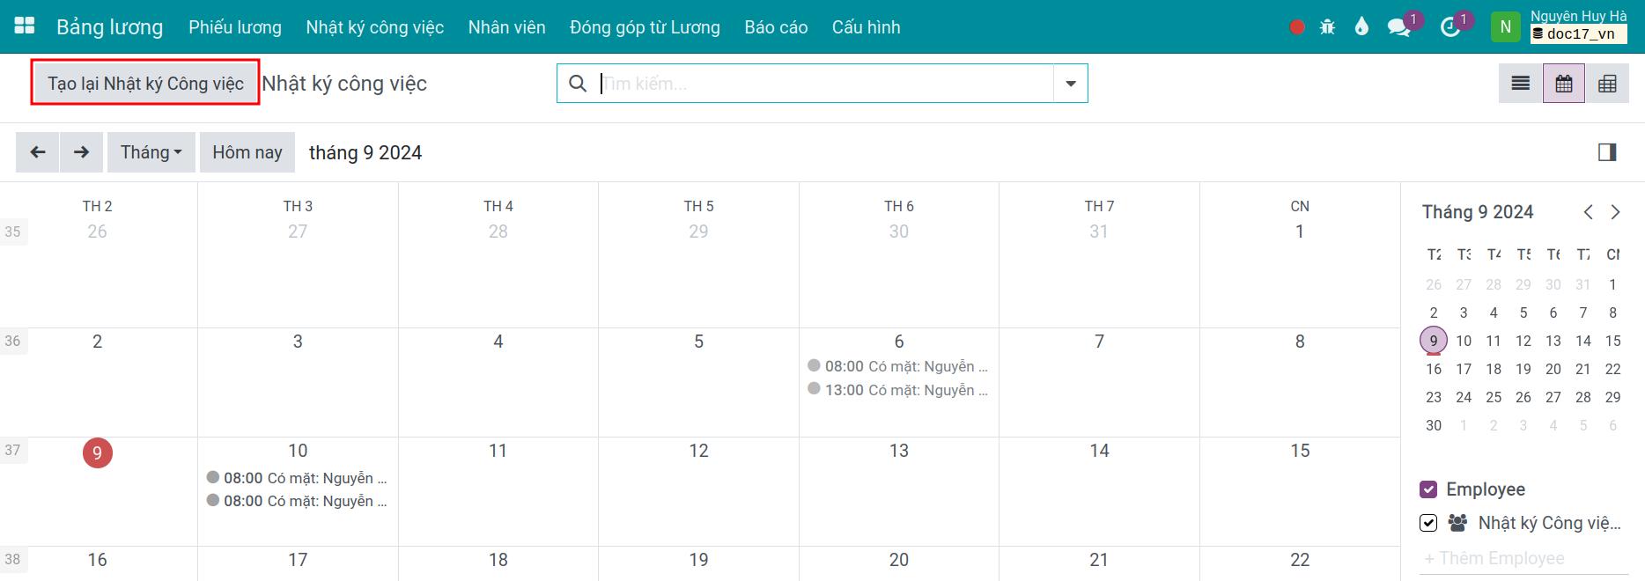The image size is (1645, 581).
Task: Click the Hôm nay button
Action: coord(247,152)
